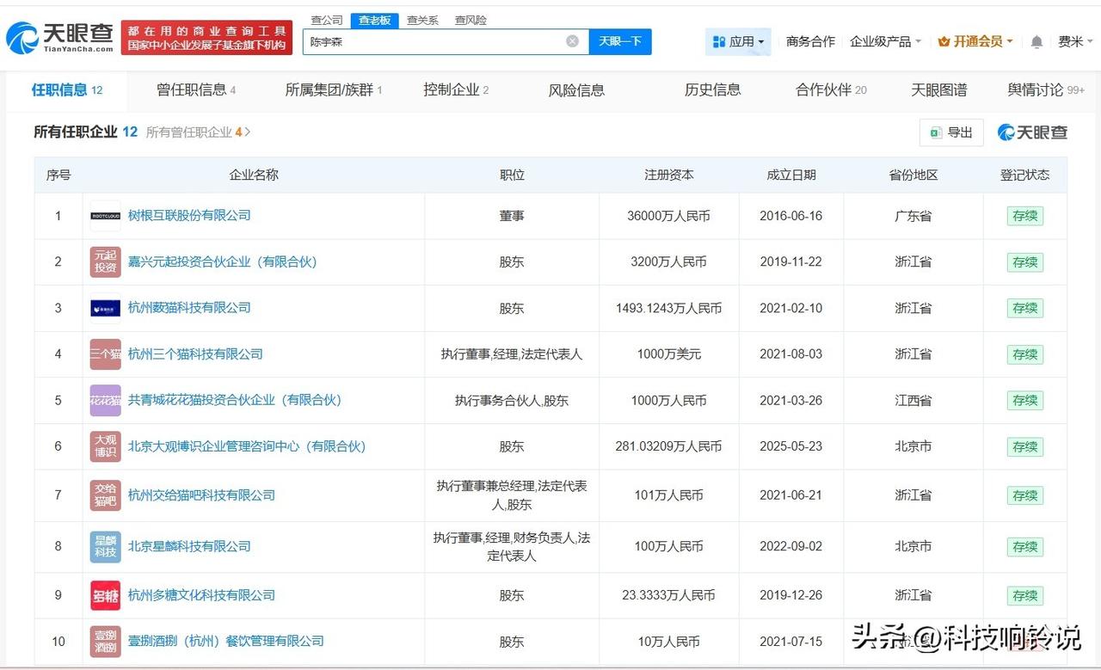Open 杭州多糖文化科技有限公司 link
Viewport: 1101px width, 670px height.
[x=201, y=595]
